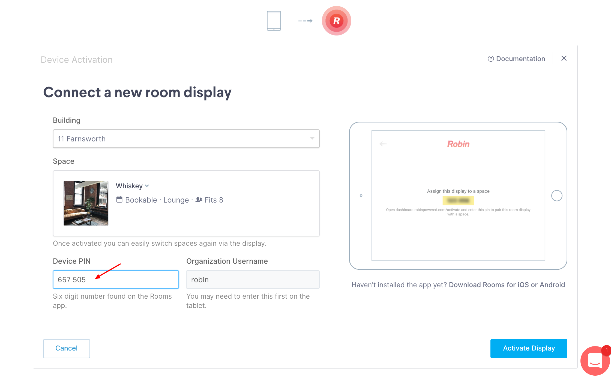Click the blurred yellow PIN highlight
Image resolution: width=611 pixels, height=380 pixels.
(x=458, y=201)
